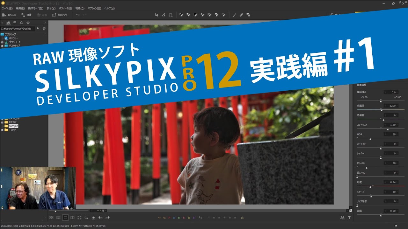This screenshot has width=408, height=229.
Task: Rotate image right with bottom toolbar icon
Action: [107, 218]
